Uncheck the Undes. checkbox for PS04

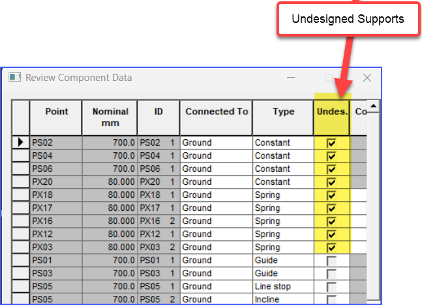click(331, 156)
